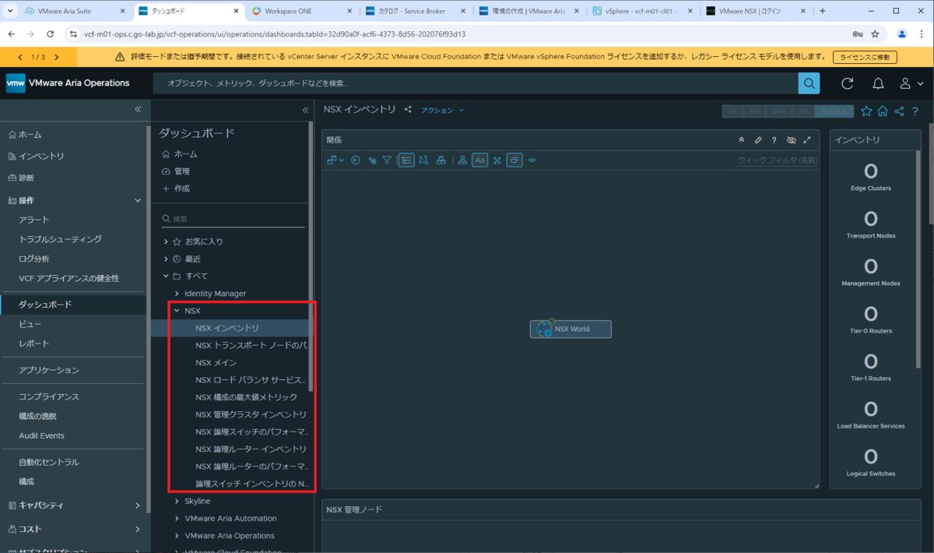This screenshot has height=553, width=934.
Task: Open NSX 管理クラスタ インベントリ dashboard
Action: point(251,414)
